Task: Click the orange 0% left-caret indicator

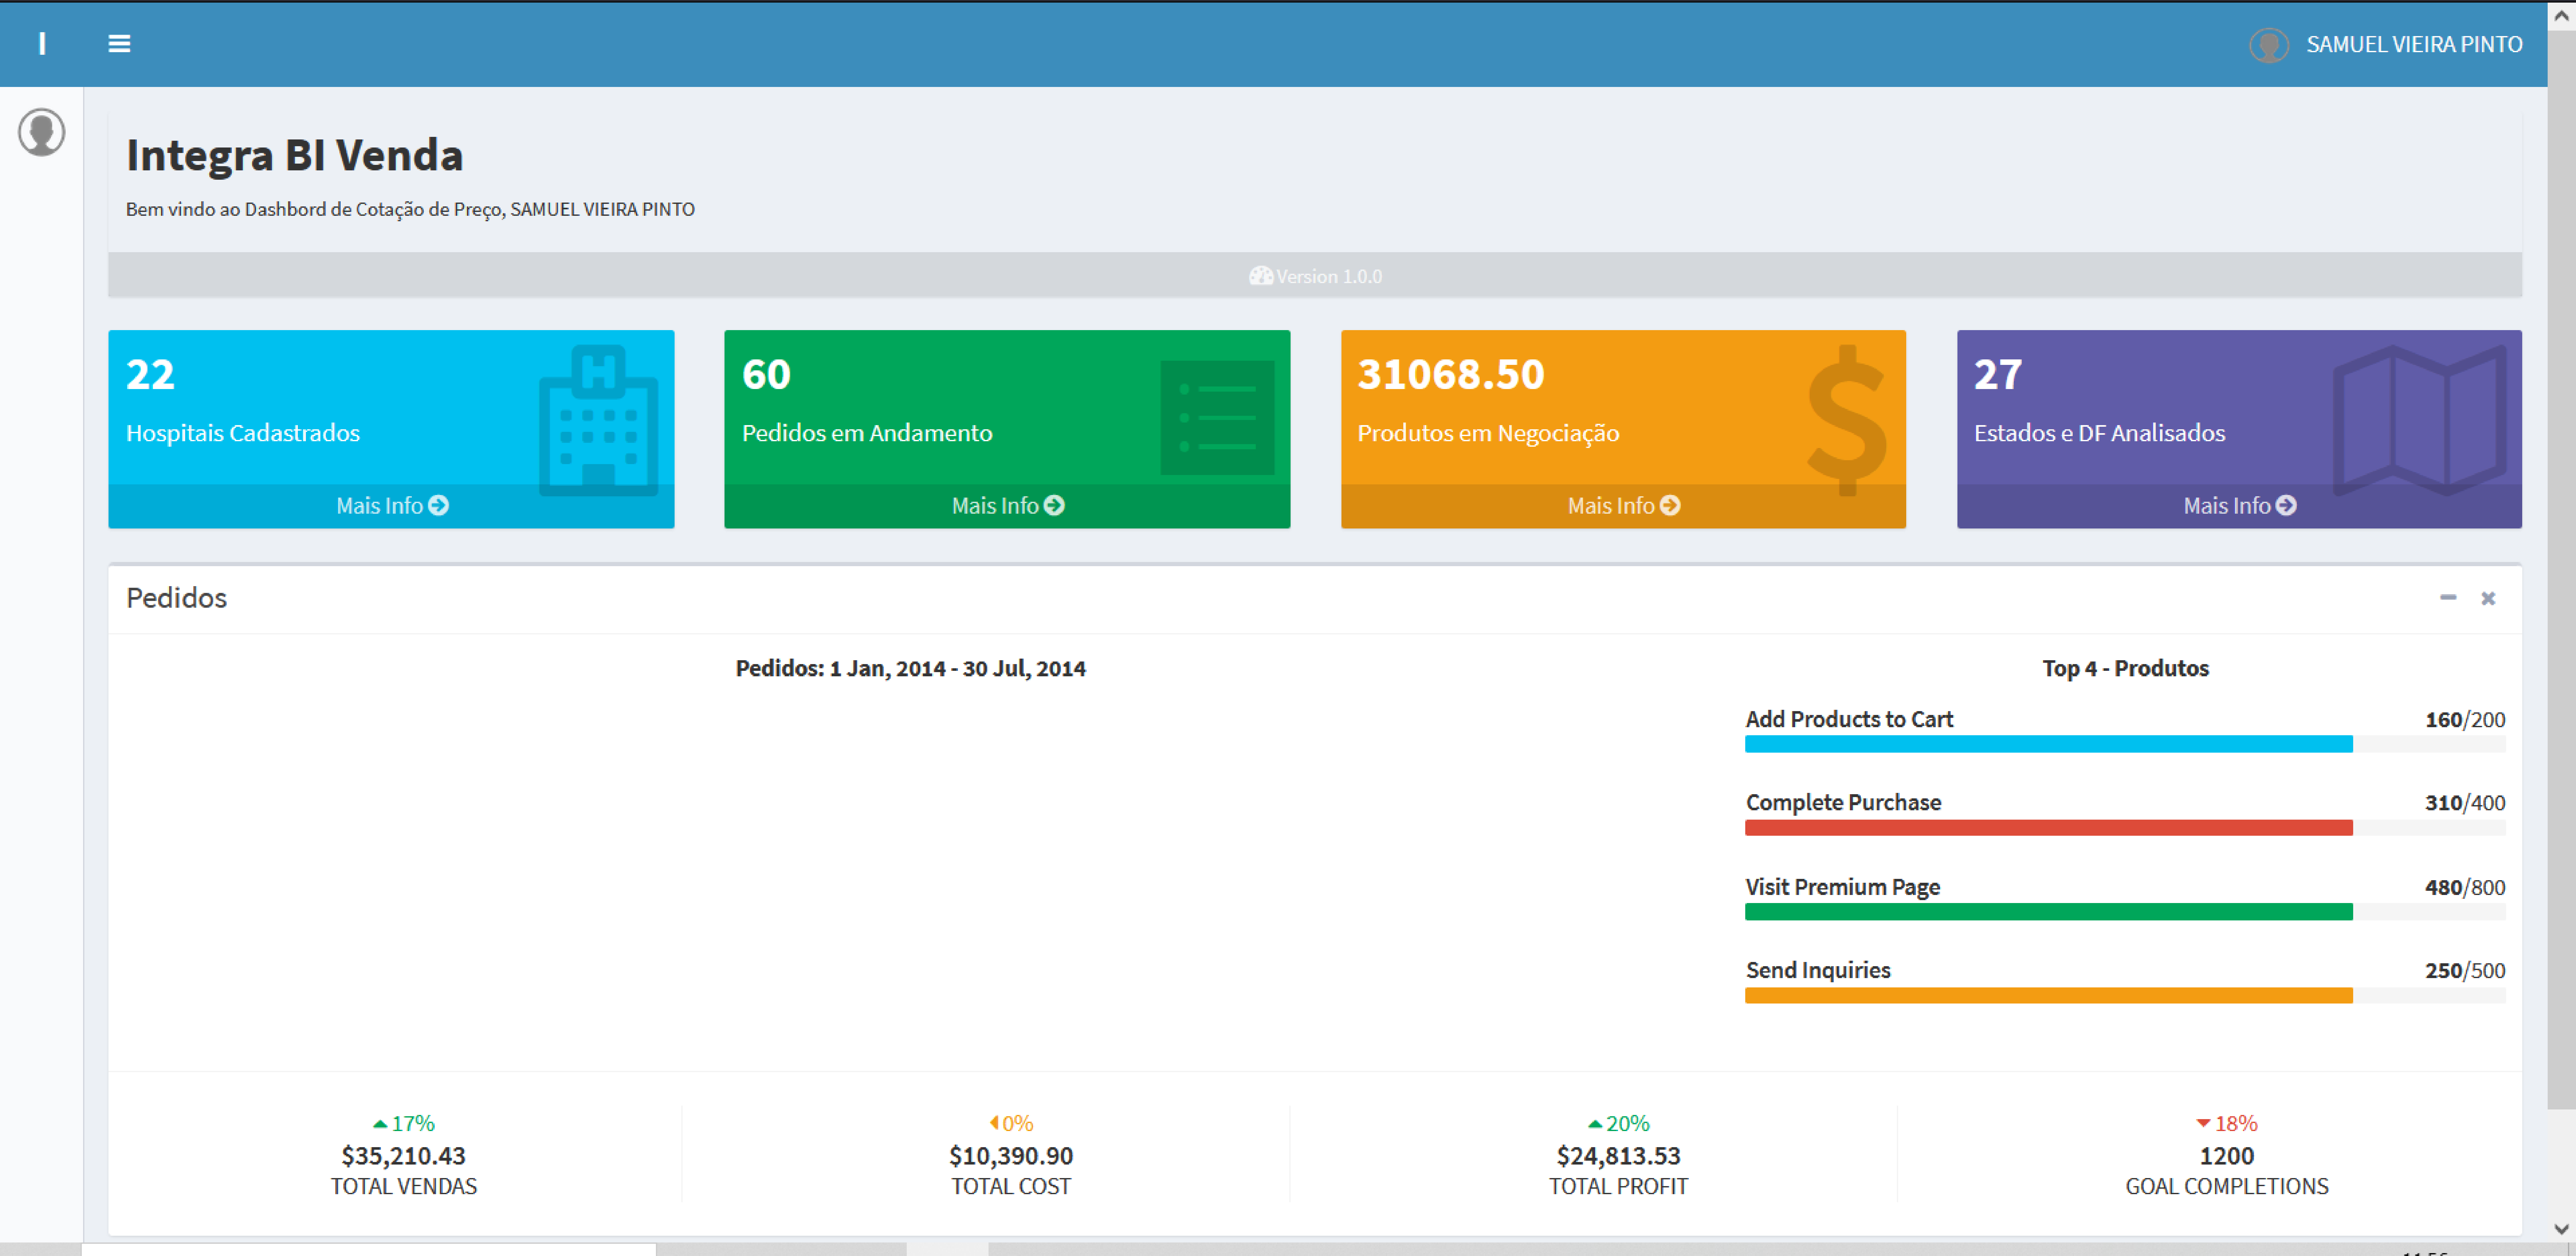Action: [x=1011, y=1124]
